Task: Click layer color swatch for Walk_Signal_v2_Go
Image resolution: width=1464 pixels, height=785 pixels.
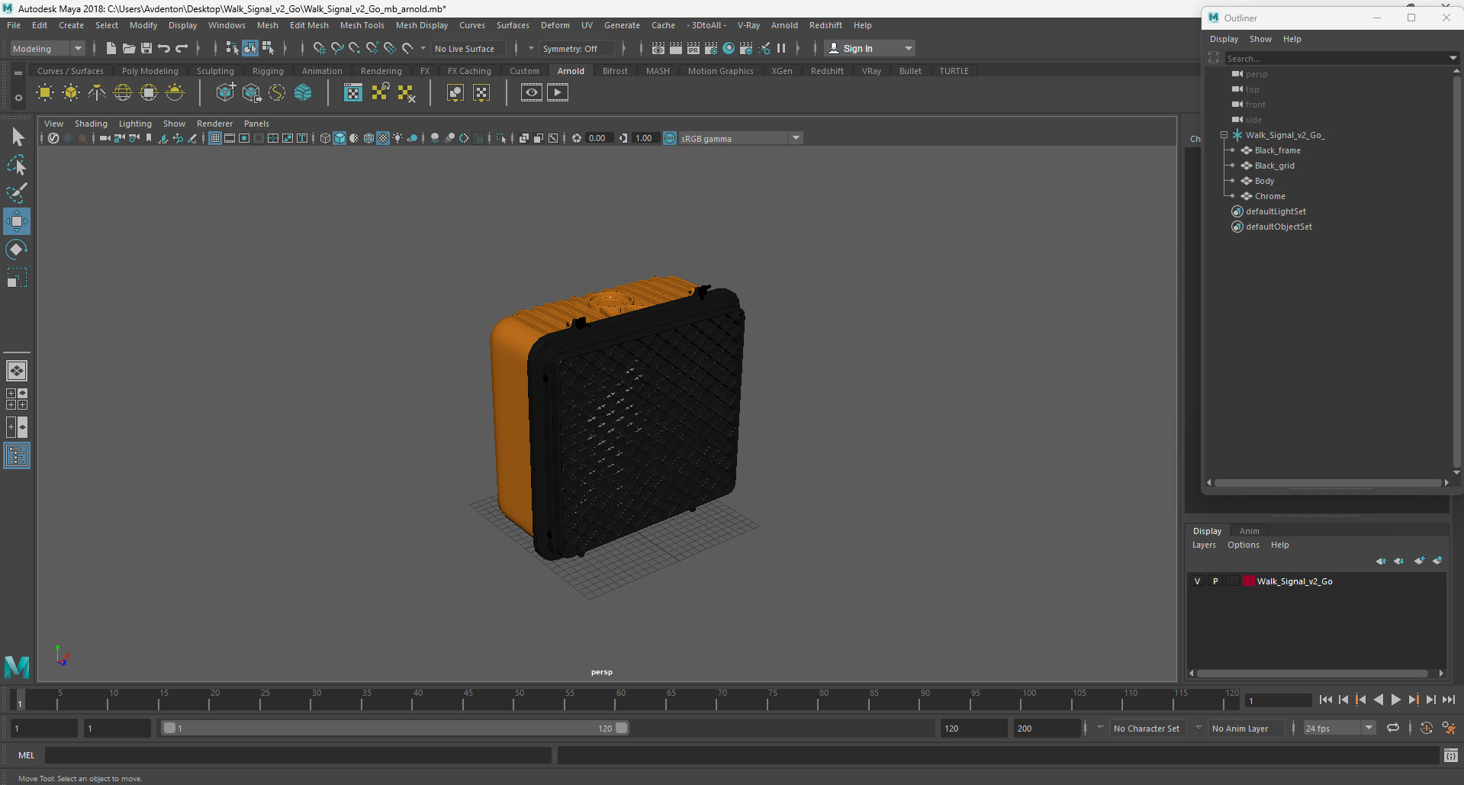Action: click(1250, 581)
